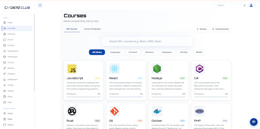The width and height of the screenshot is (260, 129).
Task: Open Feed in the Admin Panel section
Action: point(17,119)
